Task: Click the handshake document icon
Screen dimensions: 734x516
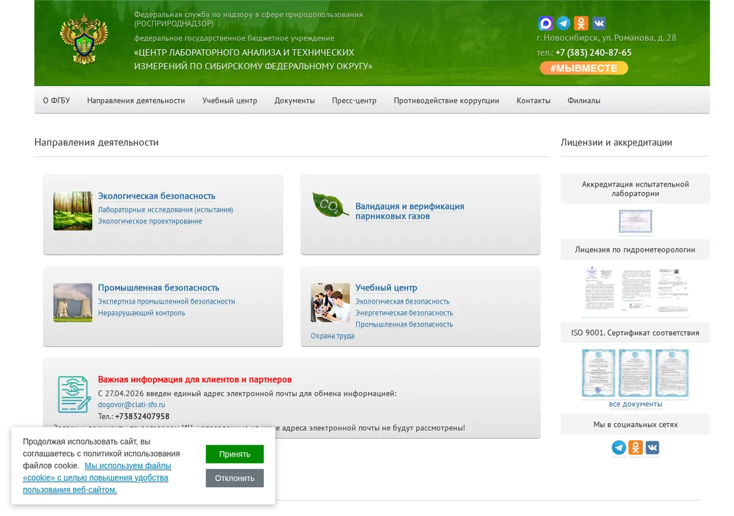Action: tap(74, 394)
